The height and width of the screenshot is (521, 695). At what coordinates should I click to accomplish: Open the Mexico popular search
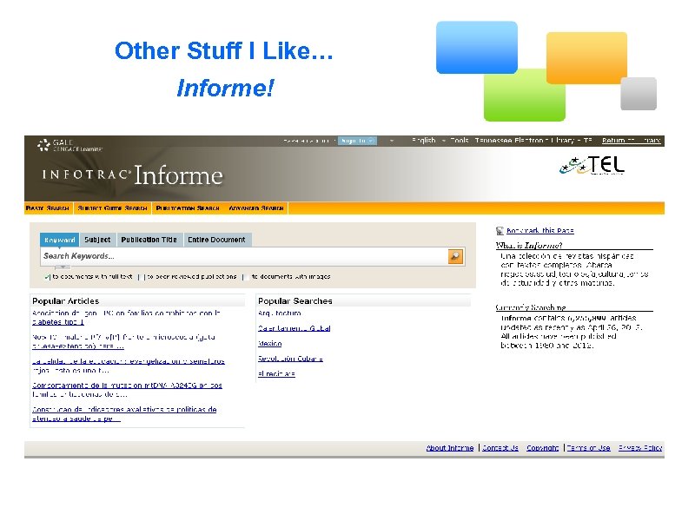(270, 343)
